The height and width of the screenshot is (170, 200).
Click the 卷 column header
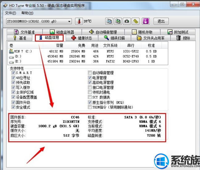coord(26,45)
